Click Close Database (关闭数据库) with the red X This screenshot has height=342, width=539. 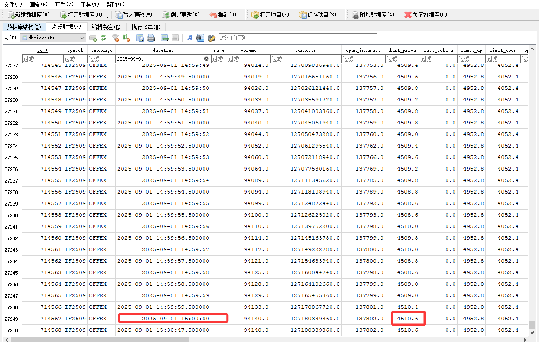425,15
